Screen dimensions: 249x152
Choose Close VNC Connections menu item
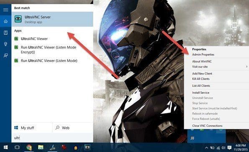(x=207, y=126)
